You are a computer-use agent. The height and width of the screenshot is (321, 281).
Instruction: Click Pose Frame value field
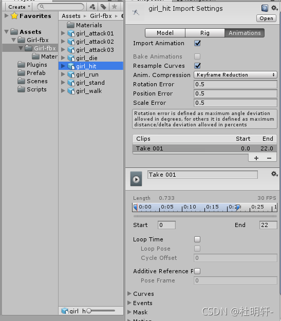(235, 280)
